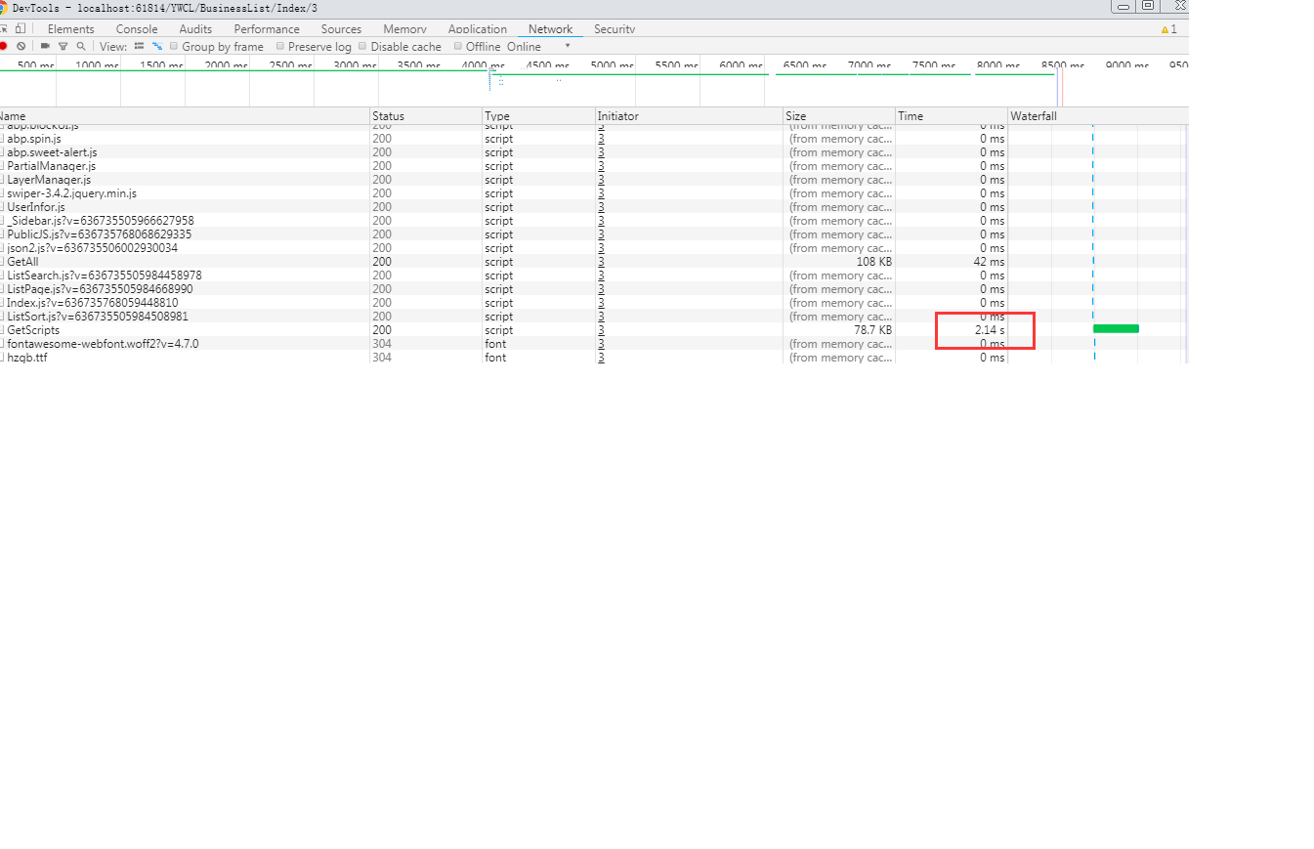Check Preserve log
The width and height of the screenshot is (1314, 849).
click(280, 46)
